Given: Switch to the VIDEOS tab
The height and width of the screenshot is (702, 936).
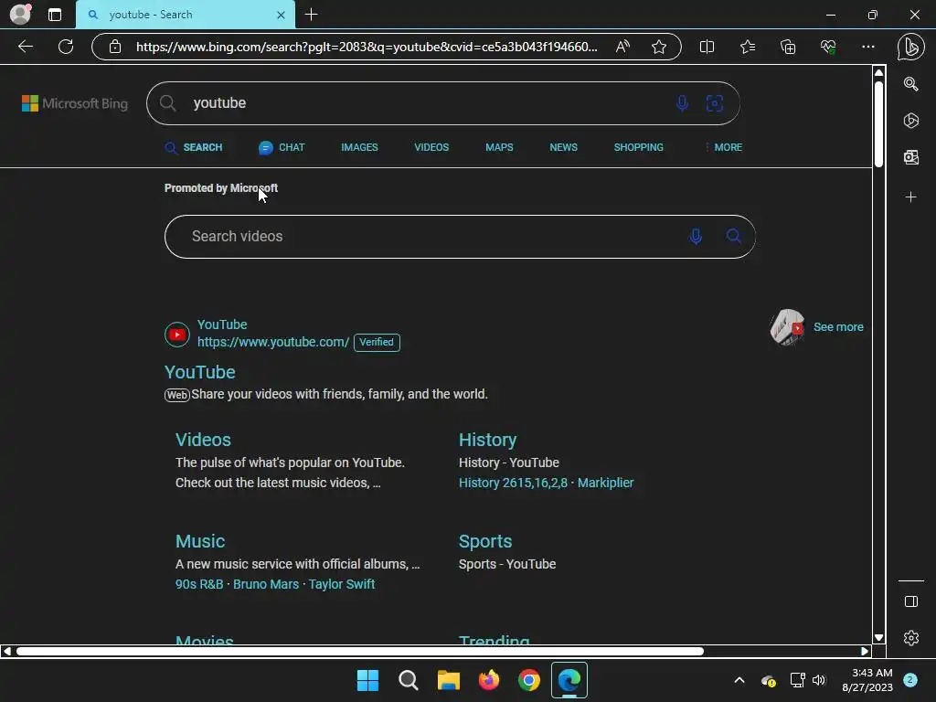Looking at the screenshot, I should coord(431,147).
